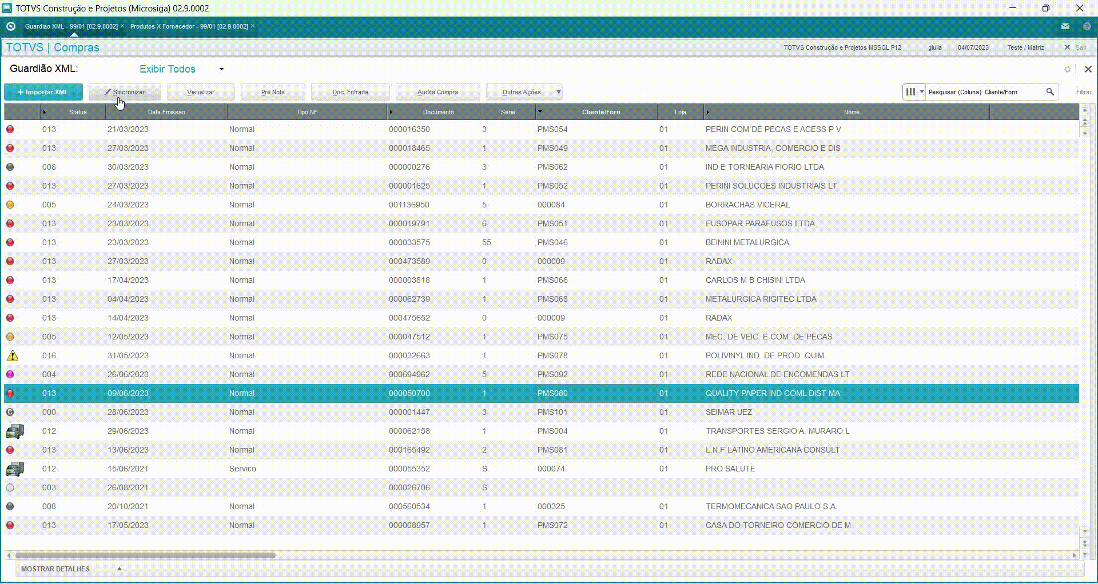Click red status dot for PERIN COM DE PECAS

(x=10, y=129)
